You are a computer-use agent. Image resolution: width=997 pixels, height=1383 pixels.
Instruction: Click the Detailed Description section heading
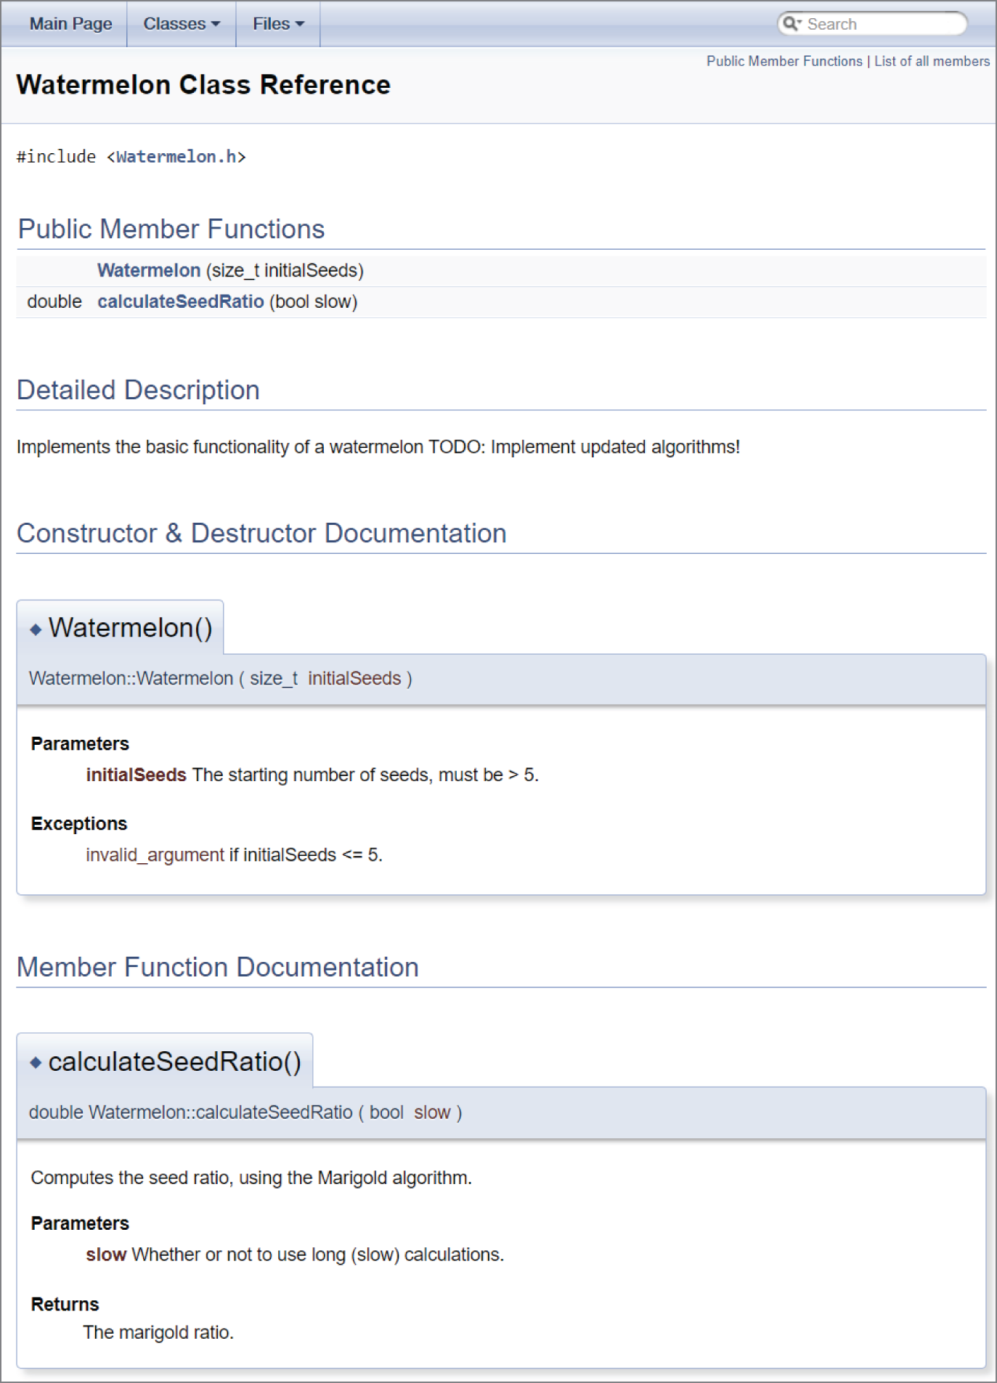[x=138, y=391]
